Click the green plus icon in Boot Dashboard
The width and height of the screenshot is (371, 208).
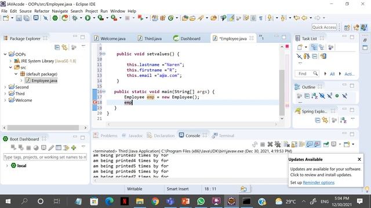tap(74, 148)
